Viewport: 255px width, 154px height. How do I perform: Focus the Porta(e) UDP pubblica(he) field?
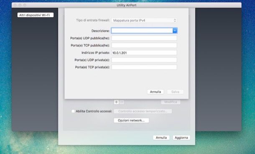tap(144, 38)
